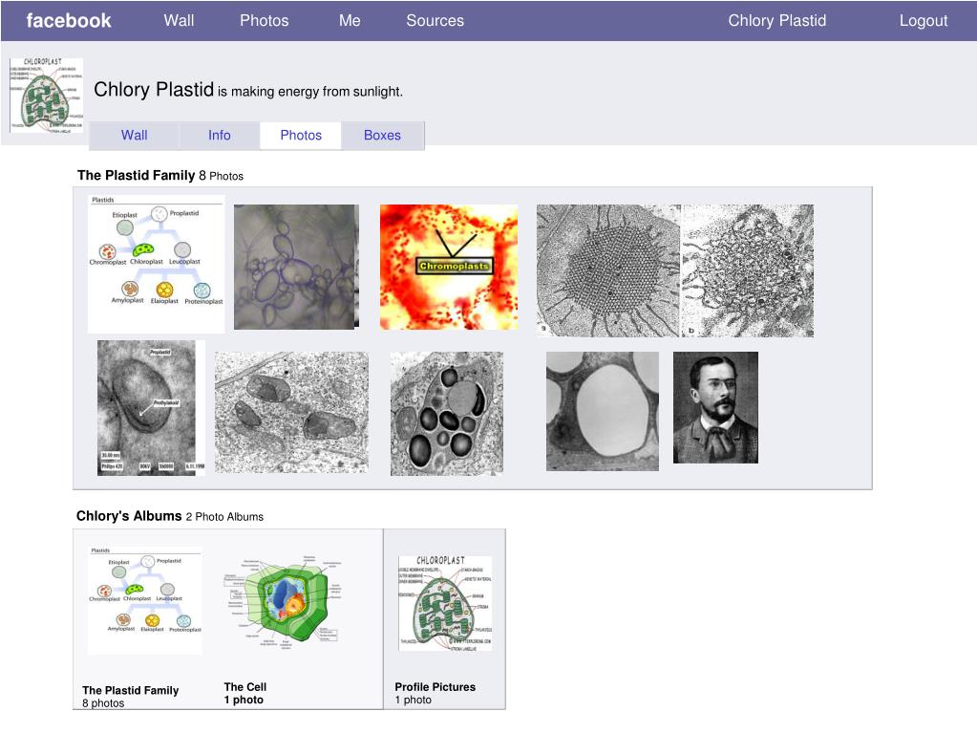Screen dimensions: 977x733
Task: Open the Proplastid electron micrograph photo
Action: coord(151,408)
